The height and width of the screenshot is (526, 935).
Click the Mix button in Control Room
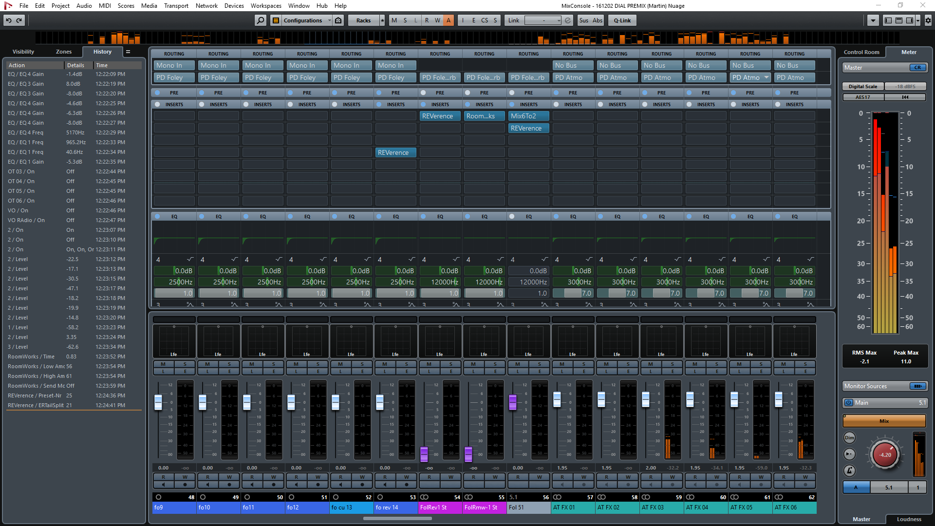coord(884,420)
